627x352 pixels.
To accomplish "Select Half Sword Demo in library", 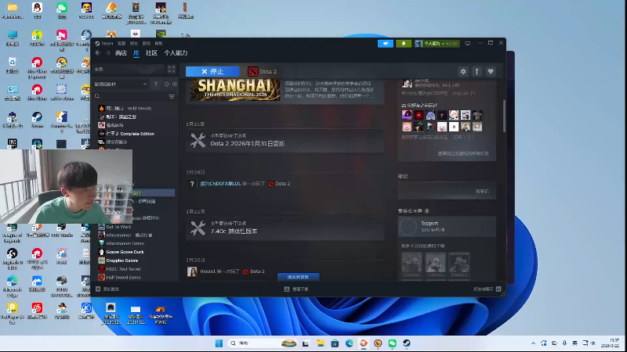I will (123, 277).
